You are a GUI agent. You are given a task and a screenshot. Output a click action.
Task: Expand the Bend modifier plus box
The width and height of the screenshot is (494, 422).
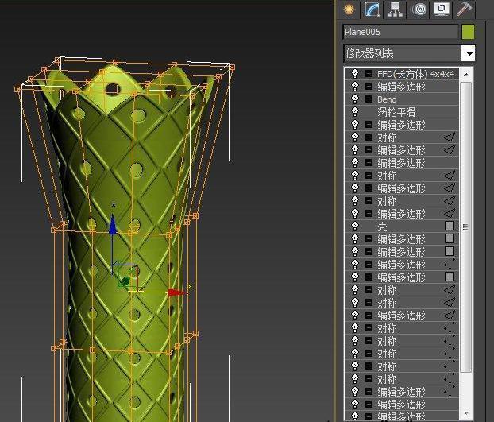click(x=369, y=99)
